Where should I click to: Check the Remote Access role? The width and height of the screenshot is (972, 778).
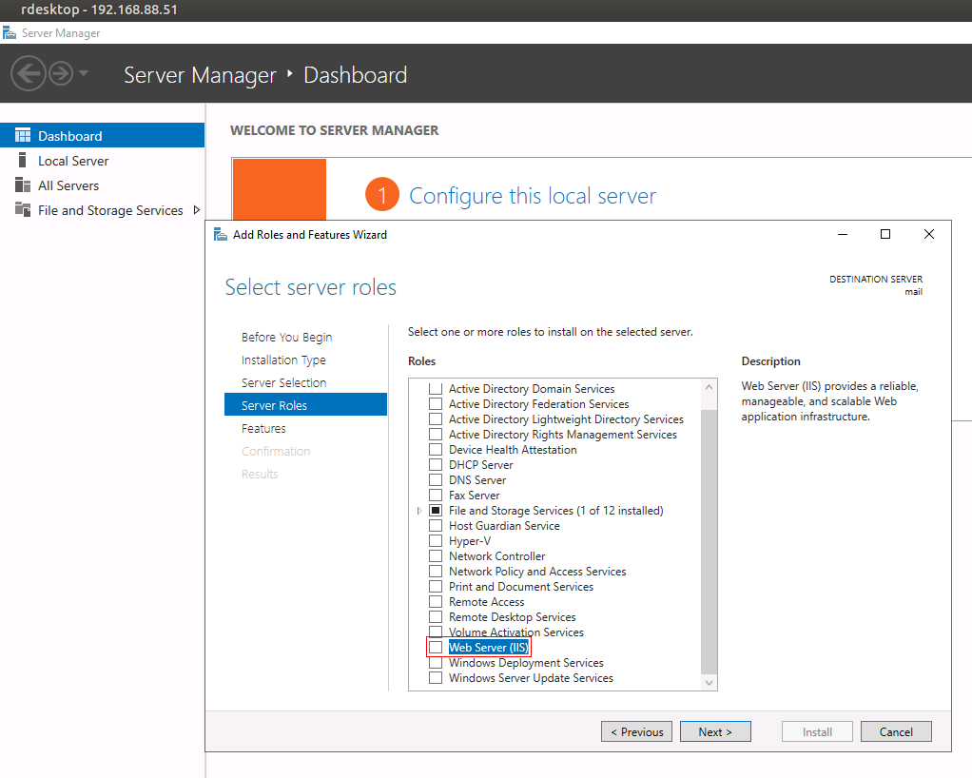436,601
